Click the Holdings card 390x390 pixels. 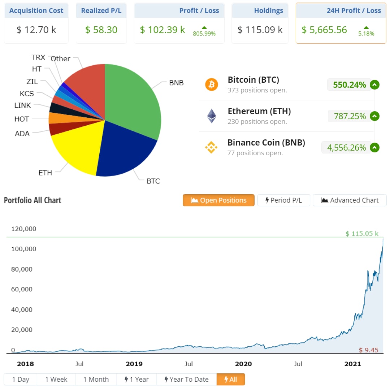(x=260, y=23)
